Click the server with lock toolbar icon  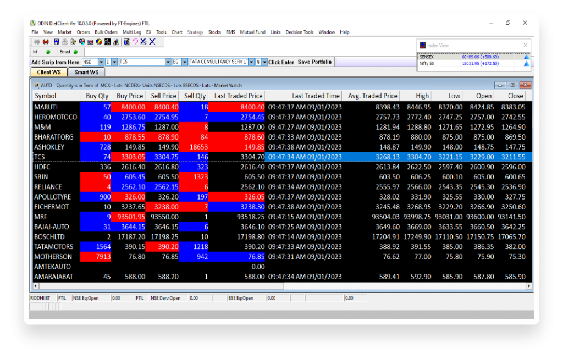(126, 42)
